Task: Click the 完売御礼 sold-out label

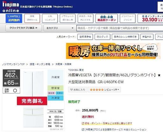Action: 32,101
